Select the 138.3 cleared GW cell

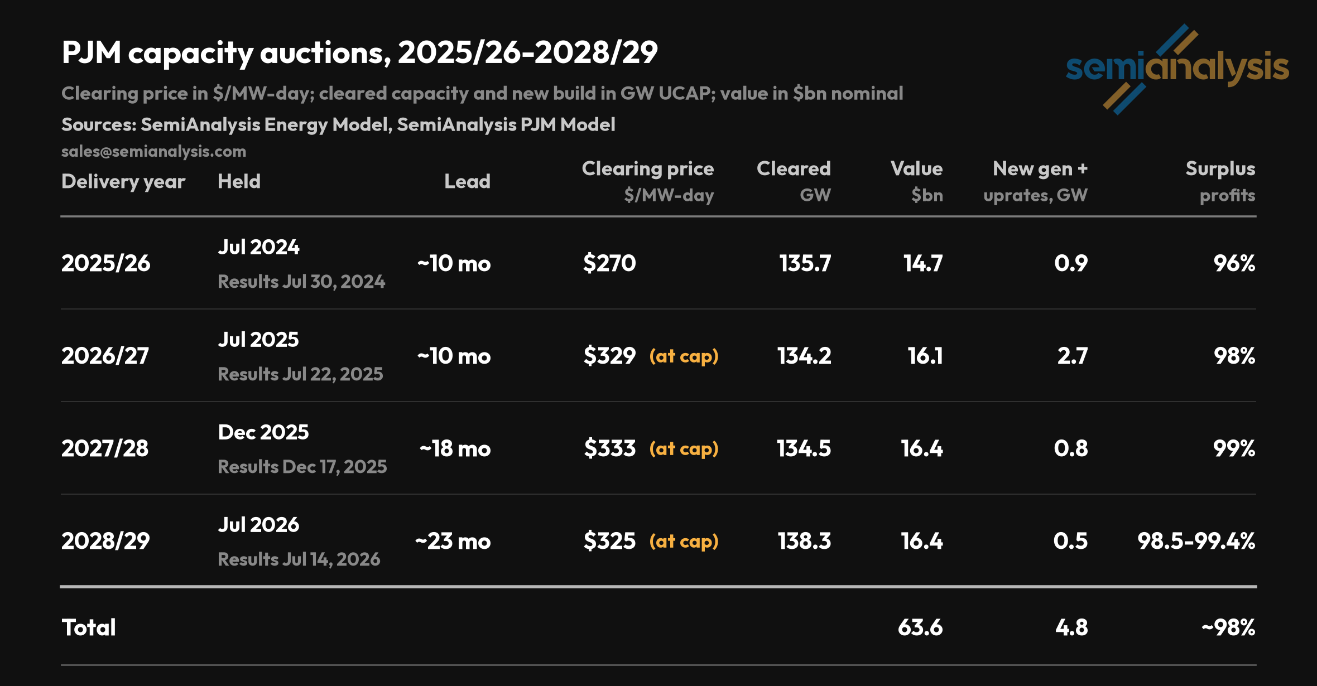coord(804,541)
